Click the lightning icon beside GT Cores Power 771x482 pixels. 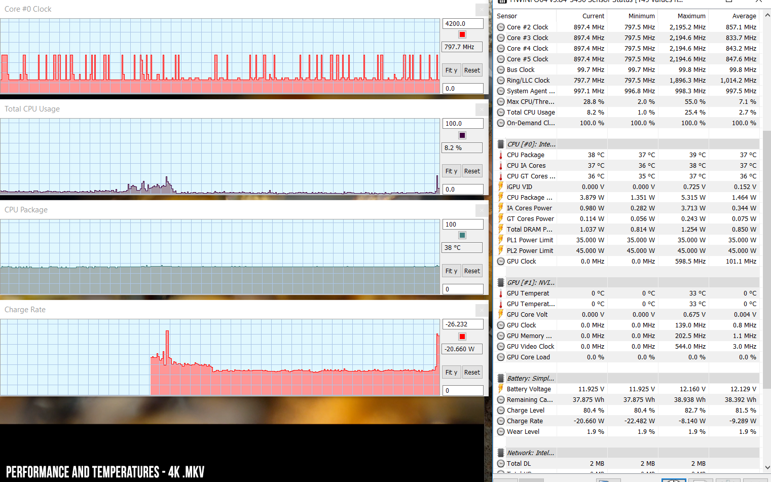(501, 219)
